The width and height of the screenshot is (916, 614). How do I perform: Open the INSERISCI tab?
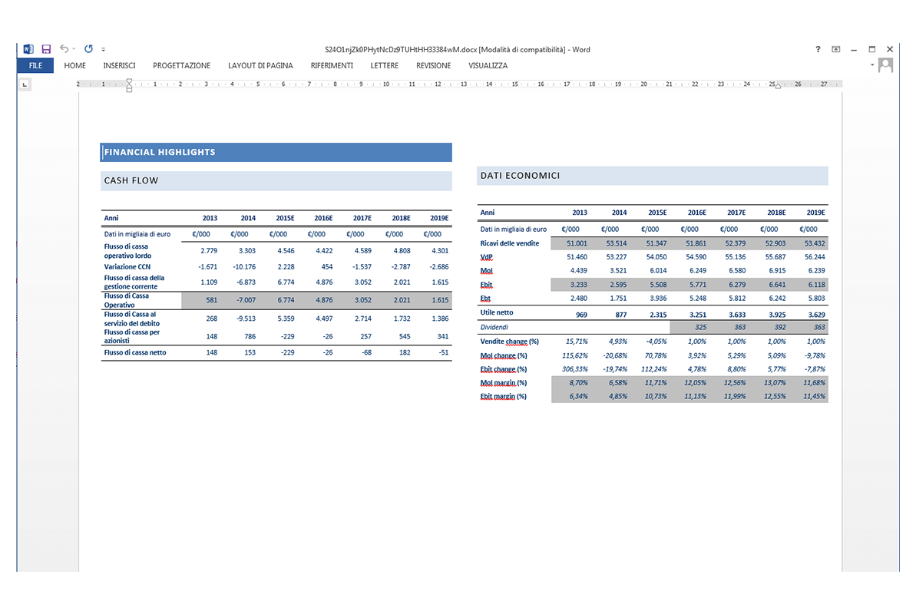119,65
